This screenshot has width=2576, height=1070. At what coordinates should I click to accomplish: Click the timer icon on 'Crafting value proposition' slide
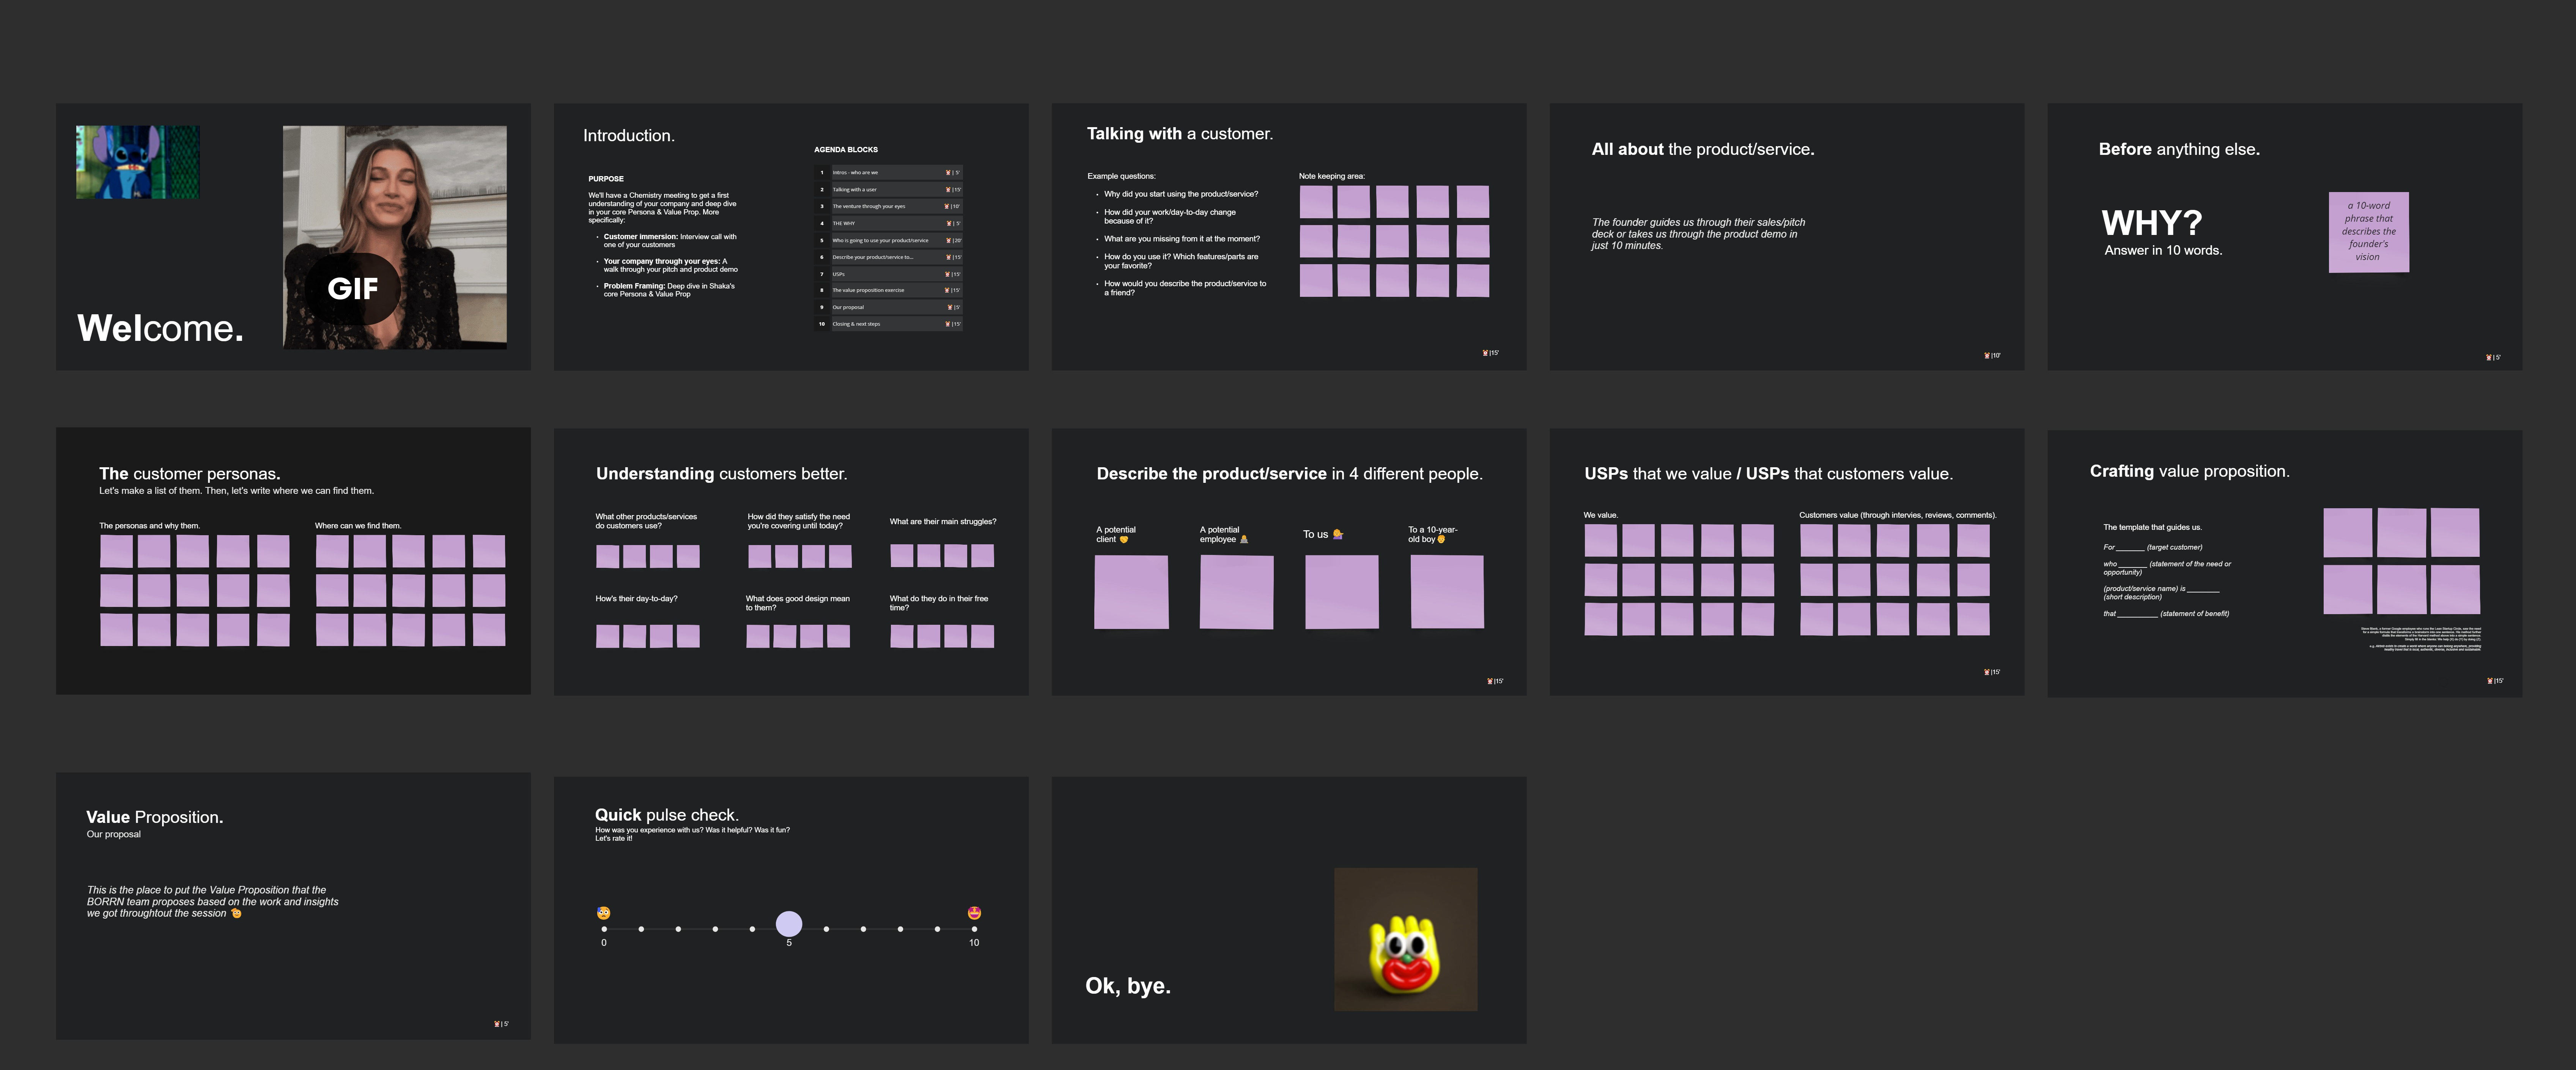pyautogui.click(x=2490, y=681)
